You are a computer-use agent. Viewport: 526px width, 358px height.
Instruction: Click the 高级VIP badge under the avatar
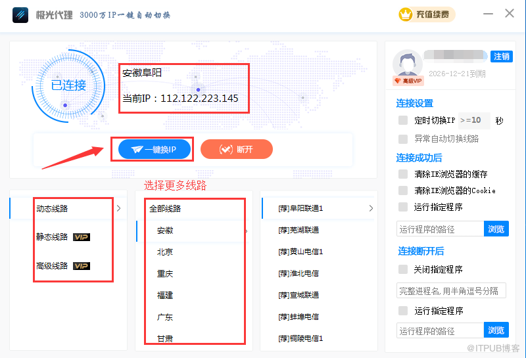click(407, 81)
